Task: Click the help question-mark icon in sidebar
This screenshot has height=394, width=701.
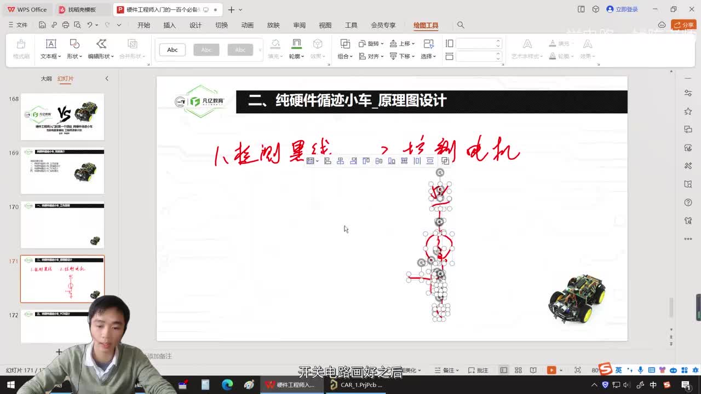Action: [688, 202]
